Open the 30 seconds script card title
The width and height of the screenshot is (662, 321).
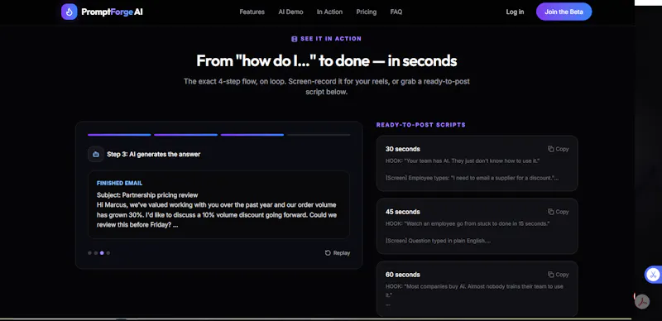tap(403, 149)
